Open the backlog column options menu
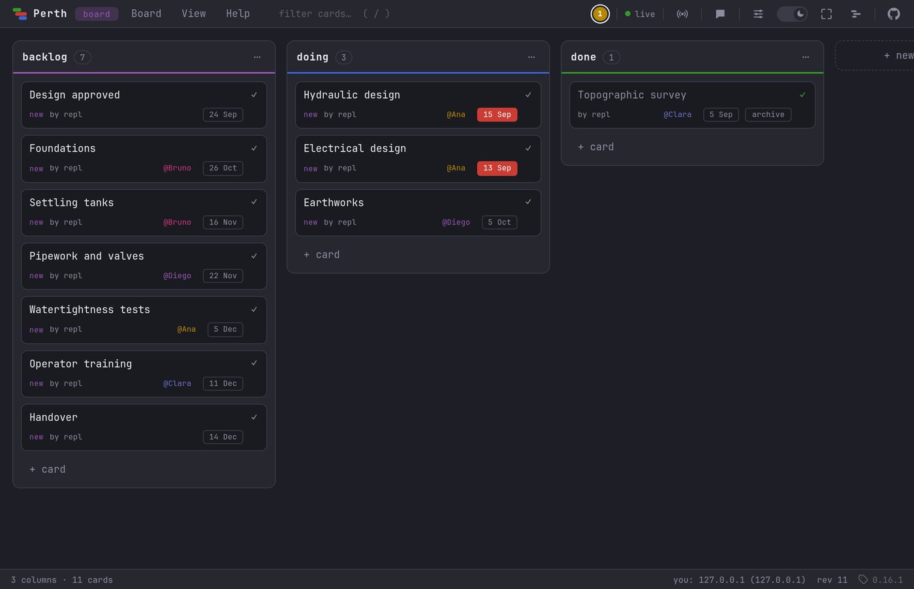The image size is (914, 589). (257, 57)
